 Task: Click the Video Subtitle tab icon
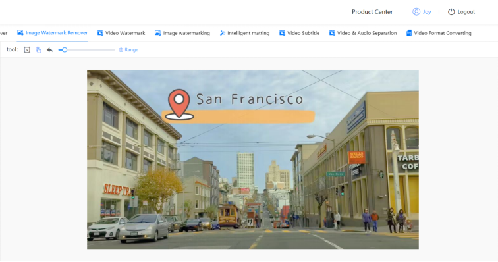pos(282,33)
